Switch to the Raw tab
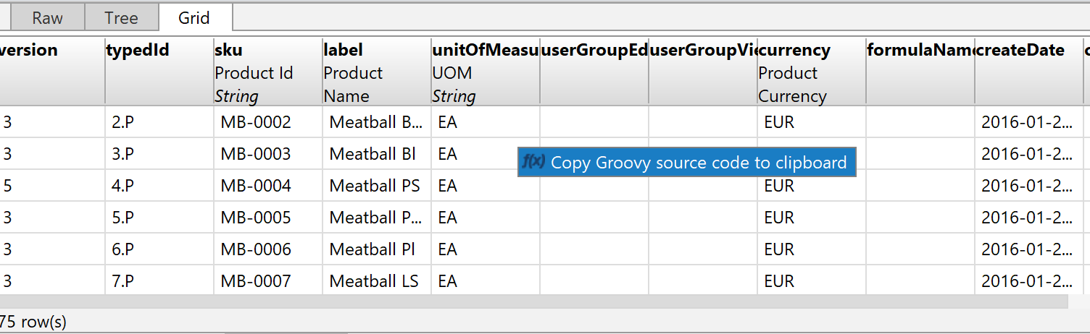The image size is (1090, 334). [x=47, y=18]
